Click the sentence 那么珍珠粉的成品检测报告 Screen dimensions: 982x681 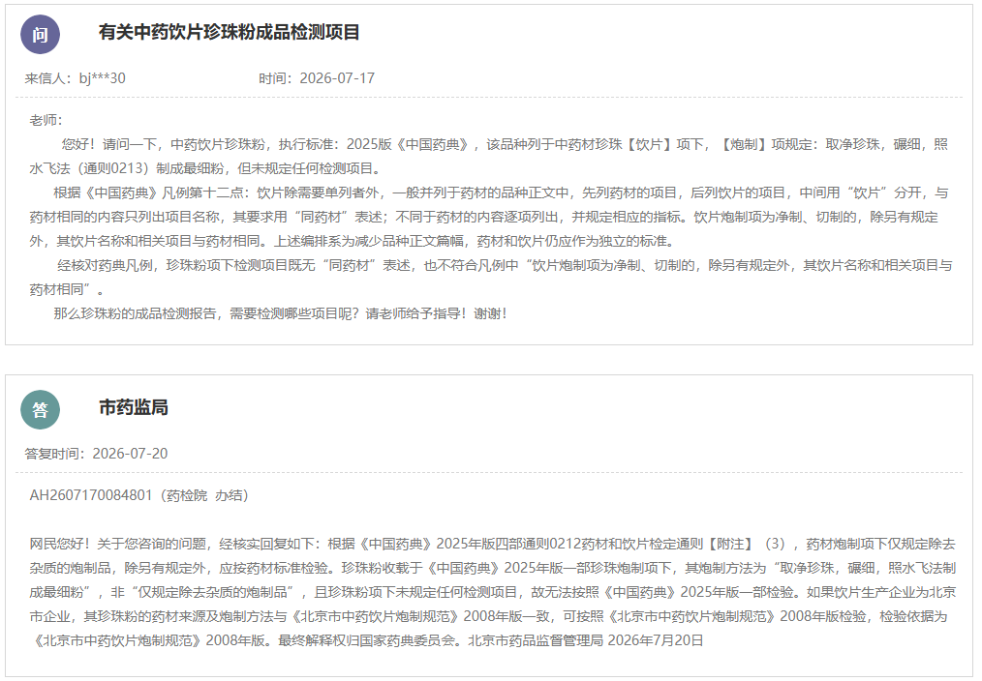[x=281, y=313]
